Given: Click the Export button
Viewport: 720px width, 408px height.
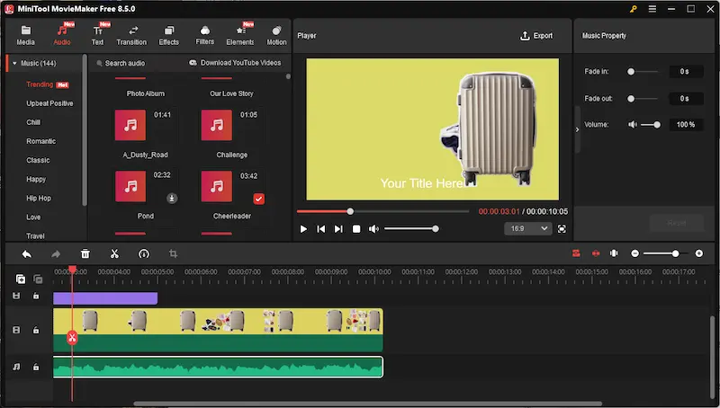Looking at the screenshot, I should pyautogui.click(x=536, y=36).
